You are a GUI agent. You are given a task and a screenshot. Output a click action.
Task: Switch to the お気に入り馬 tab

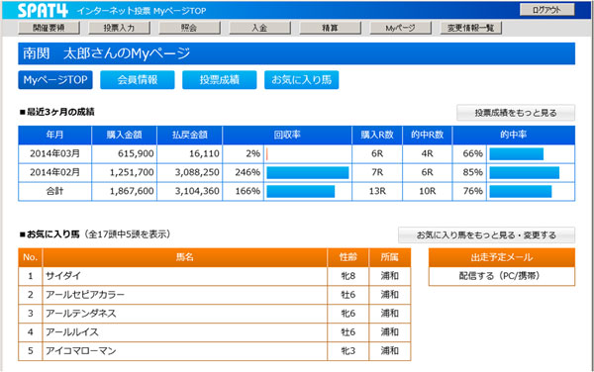[302, 80]
